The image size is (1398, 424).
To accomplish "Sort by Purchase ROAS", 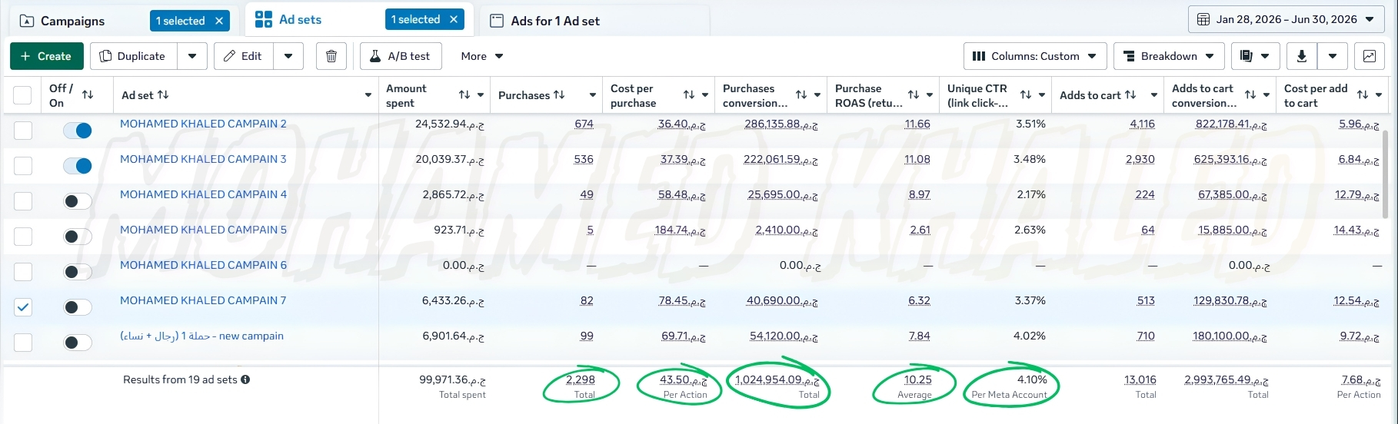I will [914, 94].
